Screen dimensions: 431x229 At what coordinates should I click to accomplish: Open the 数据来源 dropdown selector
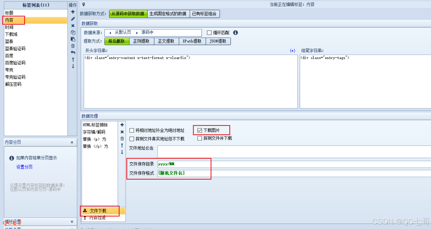point(153,33)
